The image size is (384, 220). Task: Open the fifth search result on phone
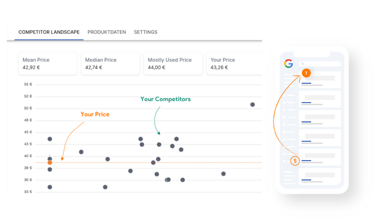320,157
